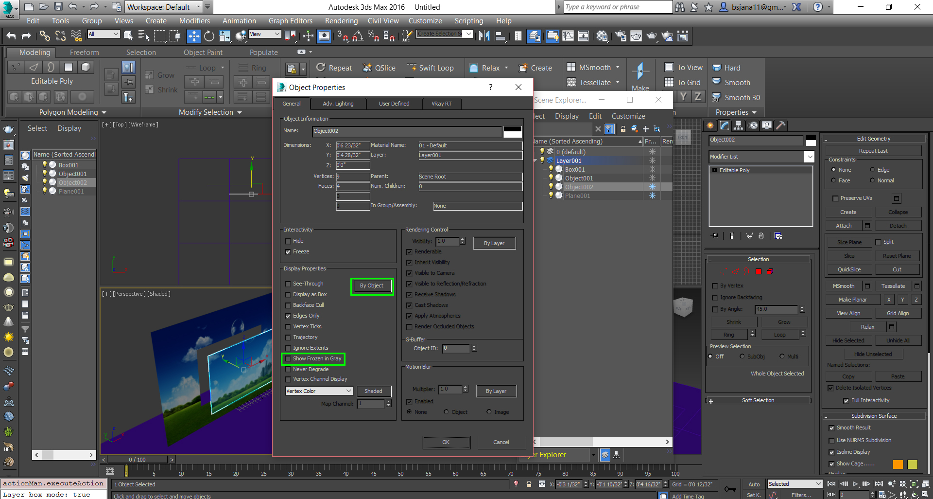The height and width of the screenshot is (499, 933).
Task: Click the Undo arrow in main toolbar
Action: (x=11, y=36)
